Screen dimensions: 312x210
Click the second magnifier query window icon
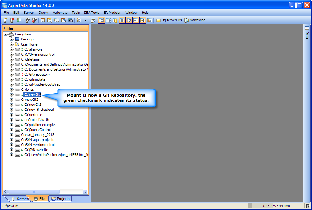click(x=49, y=20)
